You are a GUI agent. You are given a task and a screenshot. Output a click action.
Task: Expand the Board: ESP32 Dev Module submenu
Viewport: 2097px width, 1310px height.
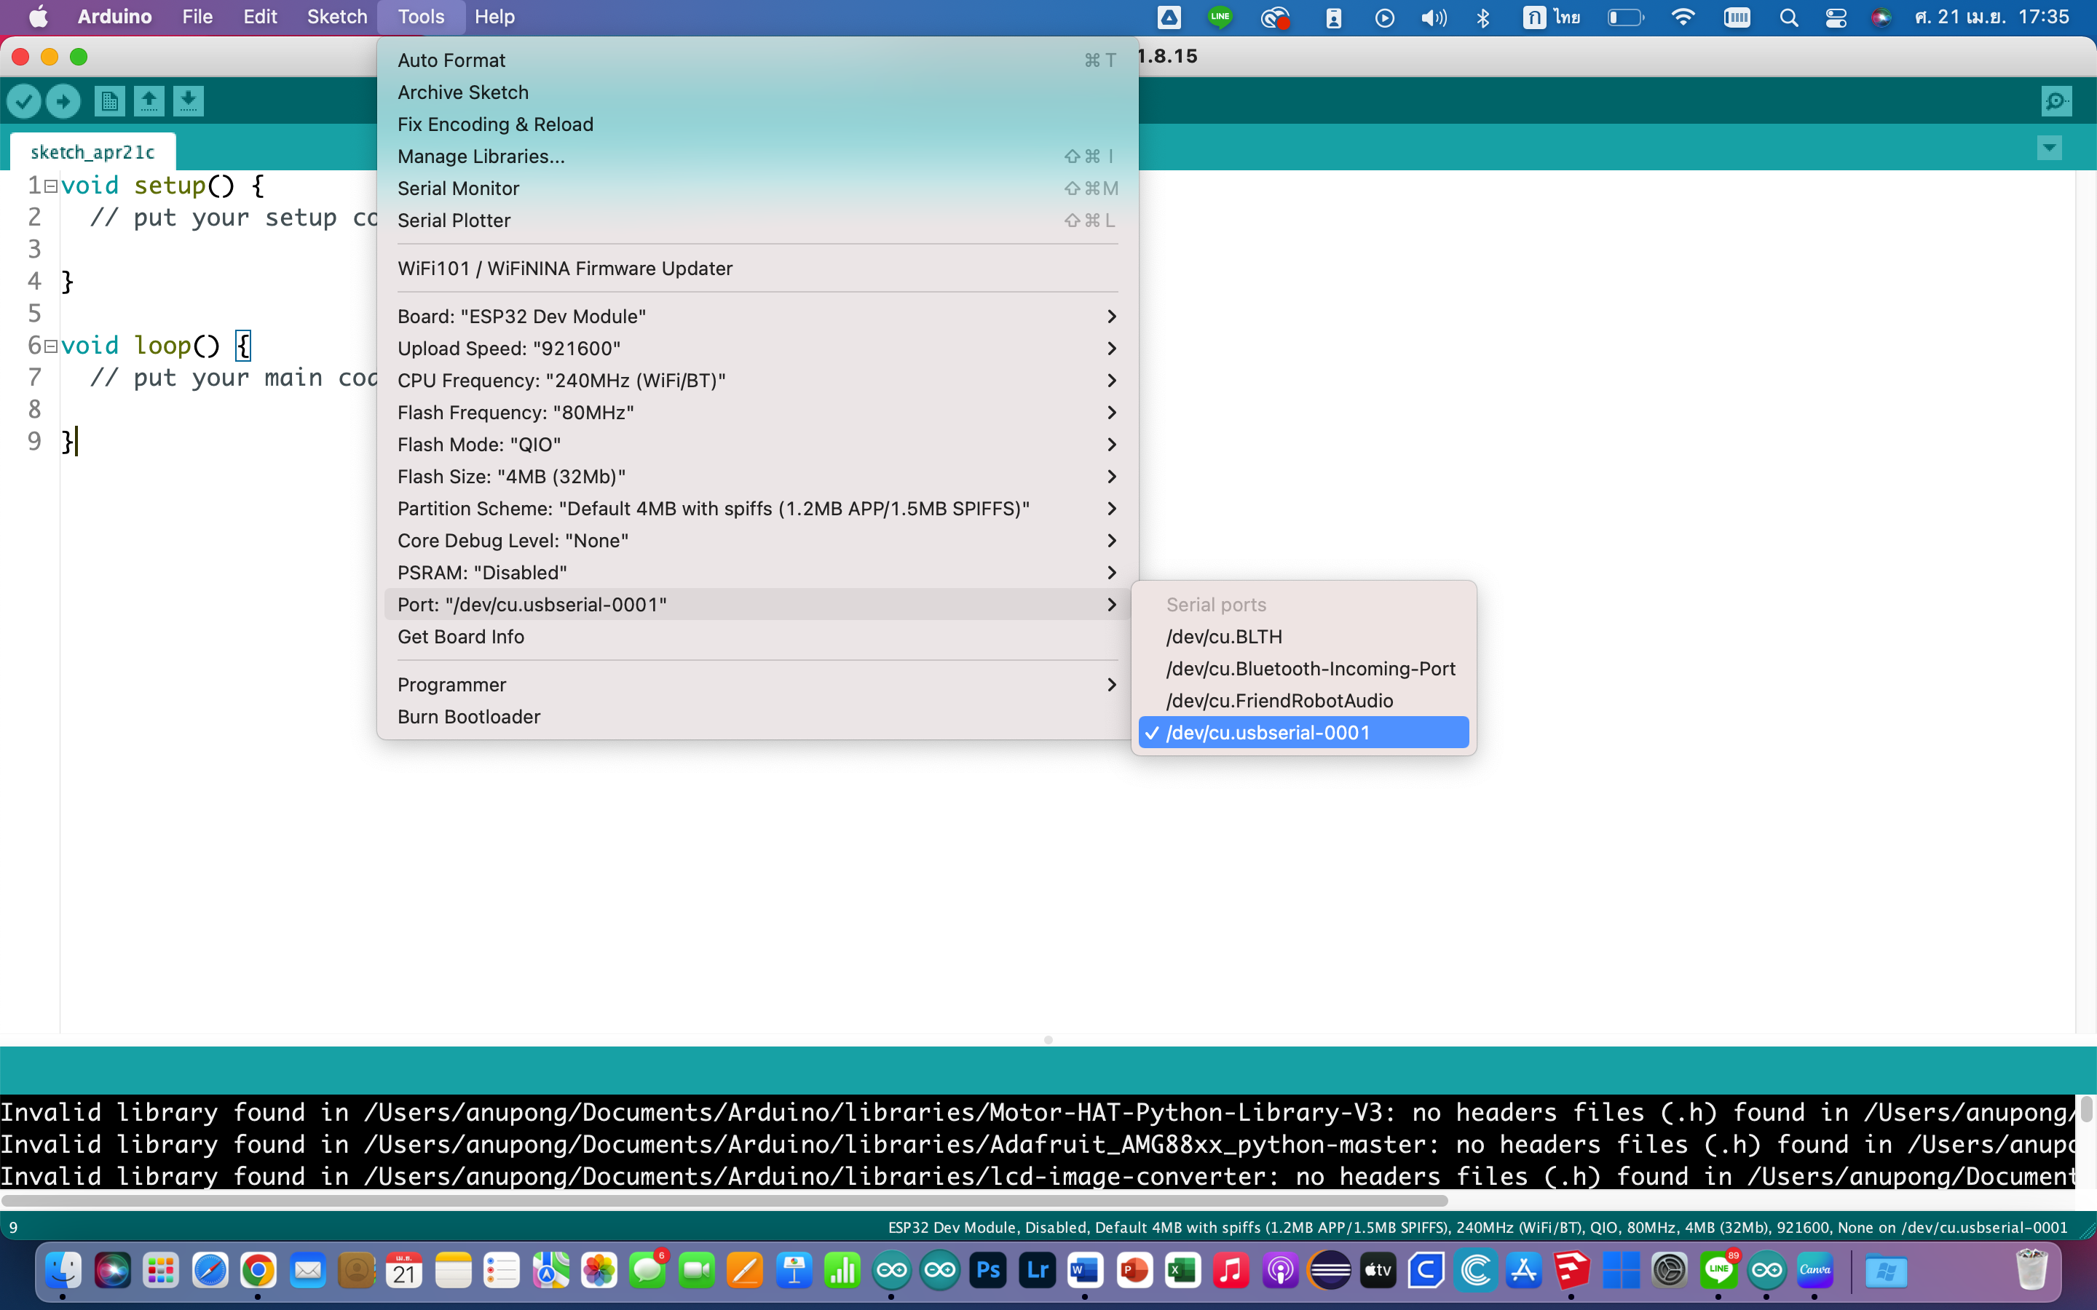(757, 317)
